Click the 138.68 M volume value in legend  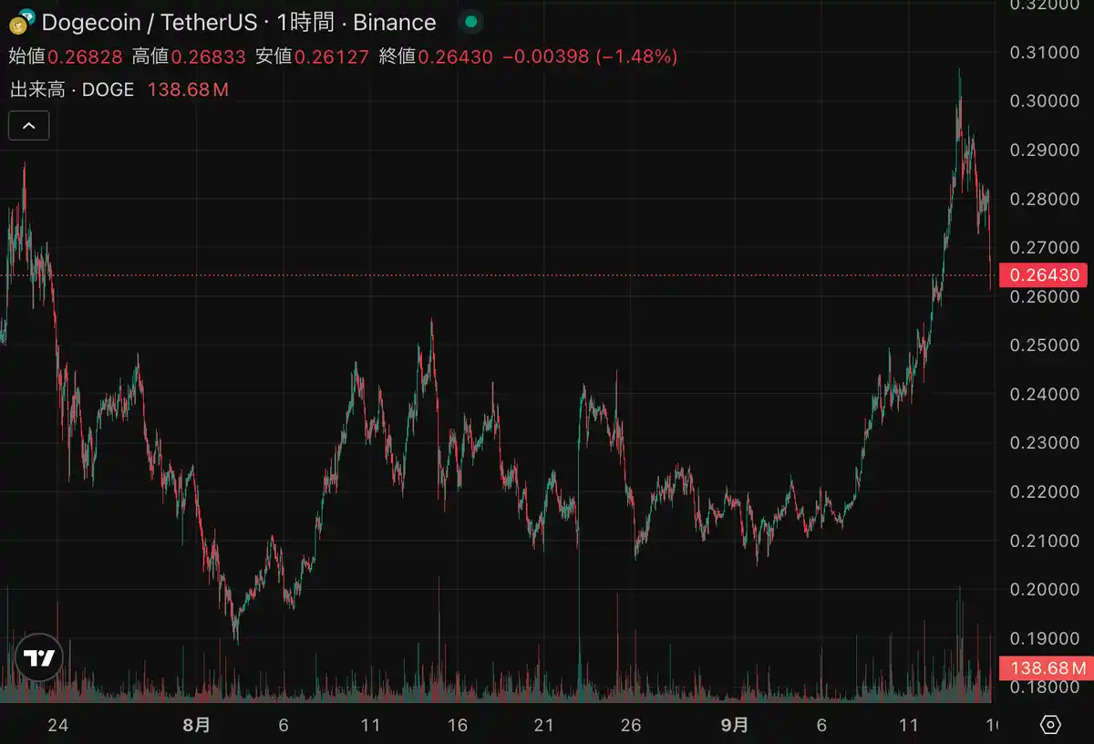(188, 89)
